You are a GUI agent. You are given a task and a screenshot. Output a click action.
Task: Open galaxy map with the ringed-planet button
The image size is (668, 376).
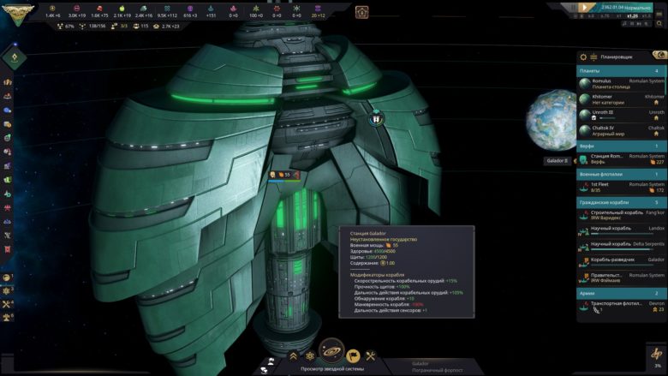pos(331,352)
